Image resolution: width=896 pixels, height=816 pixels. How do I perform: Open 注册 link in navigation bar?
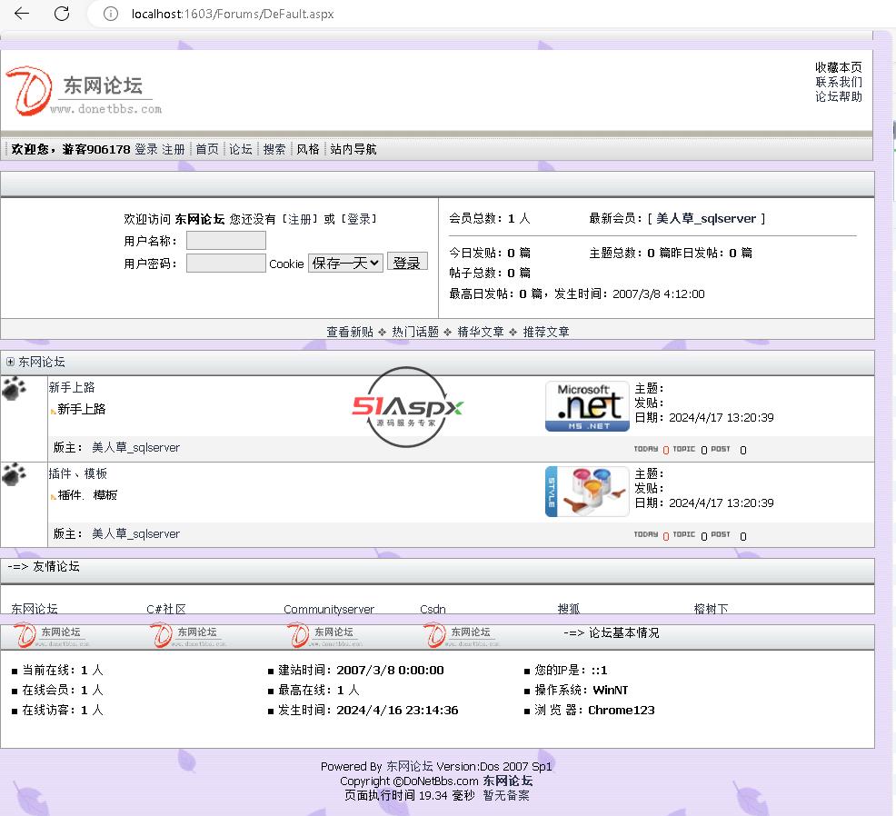[174, 149]
